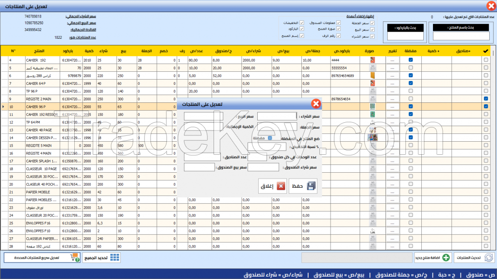Viewport: 497px width, 279px height.
Task: Click the سعر الشراء field in the dialog
Action: coord(277,116)
